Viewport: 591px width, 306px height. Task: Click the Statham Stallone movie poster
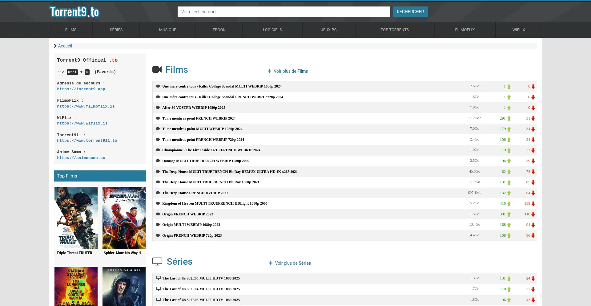pyautogui.click(x=76, y=286)
